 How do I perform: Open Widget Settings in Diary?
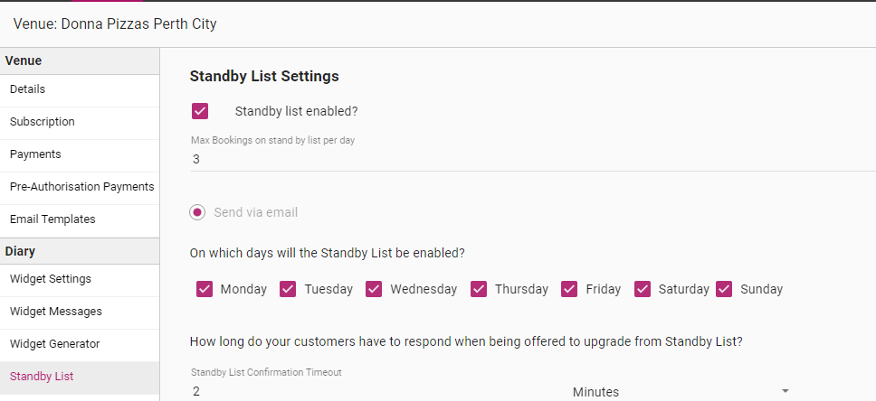[51, 279]
